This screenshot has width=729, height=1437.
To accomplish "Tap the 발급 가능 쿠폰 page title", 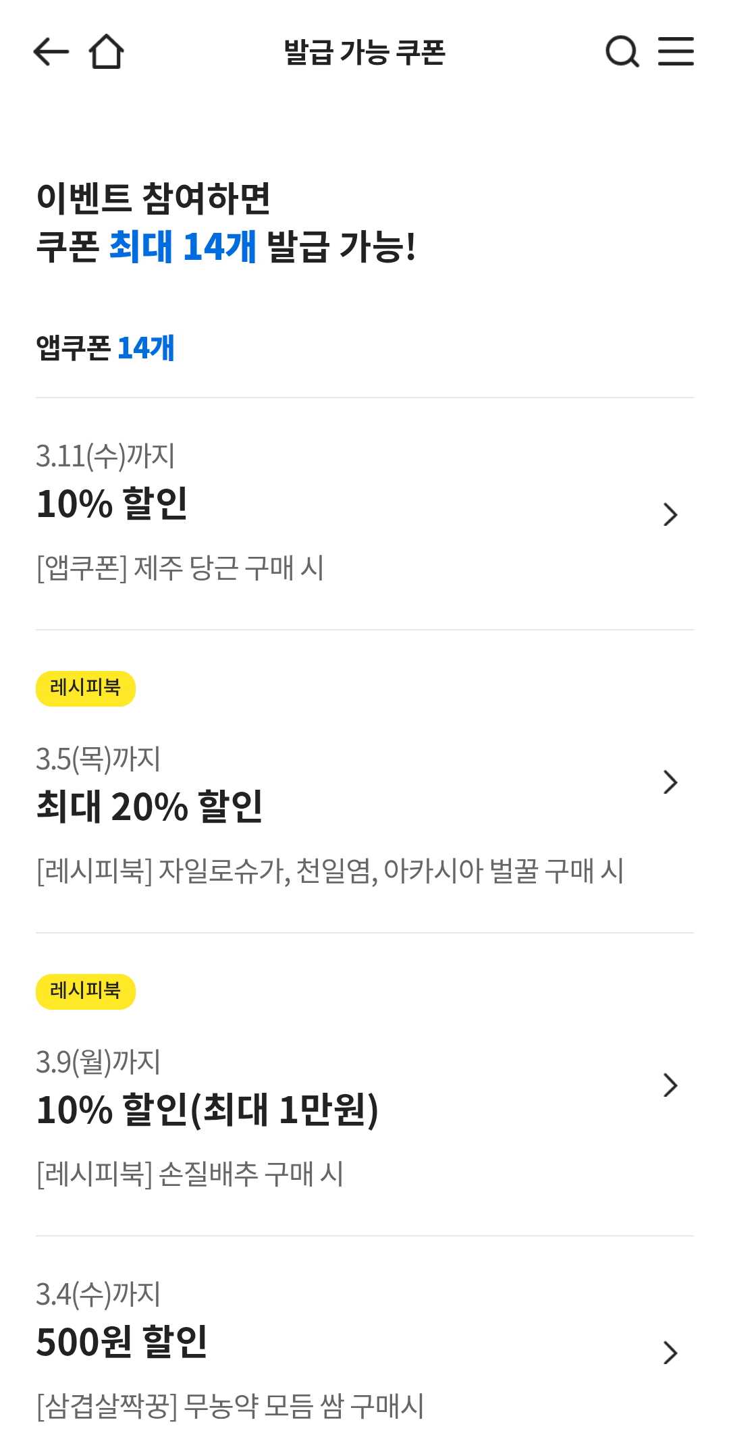I will tap(364, 53).
